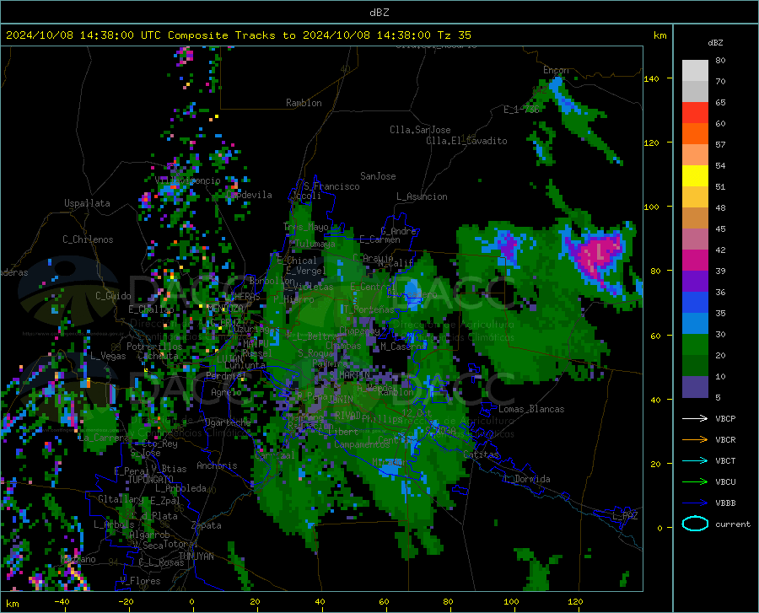Click the Potrerillos map label
The height and width of the screenshot is (613, 759).
click(x=154, y=347)
